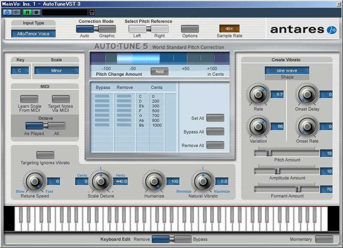Toggle Bypass for note Bb
Screen dimensions: 343x248
102,125
